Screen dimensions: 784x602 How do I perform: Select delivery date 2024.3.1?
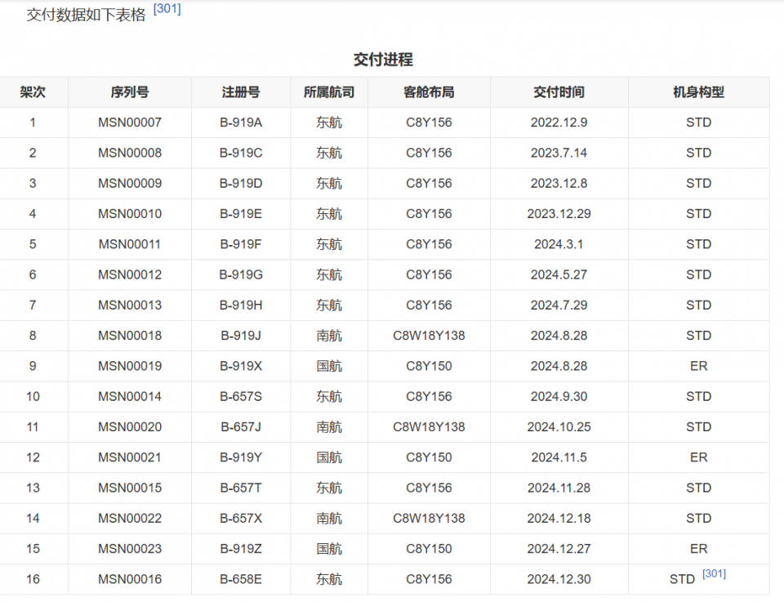[559, 244]
